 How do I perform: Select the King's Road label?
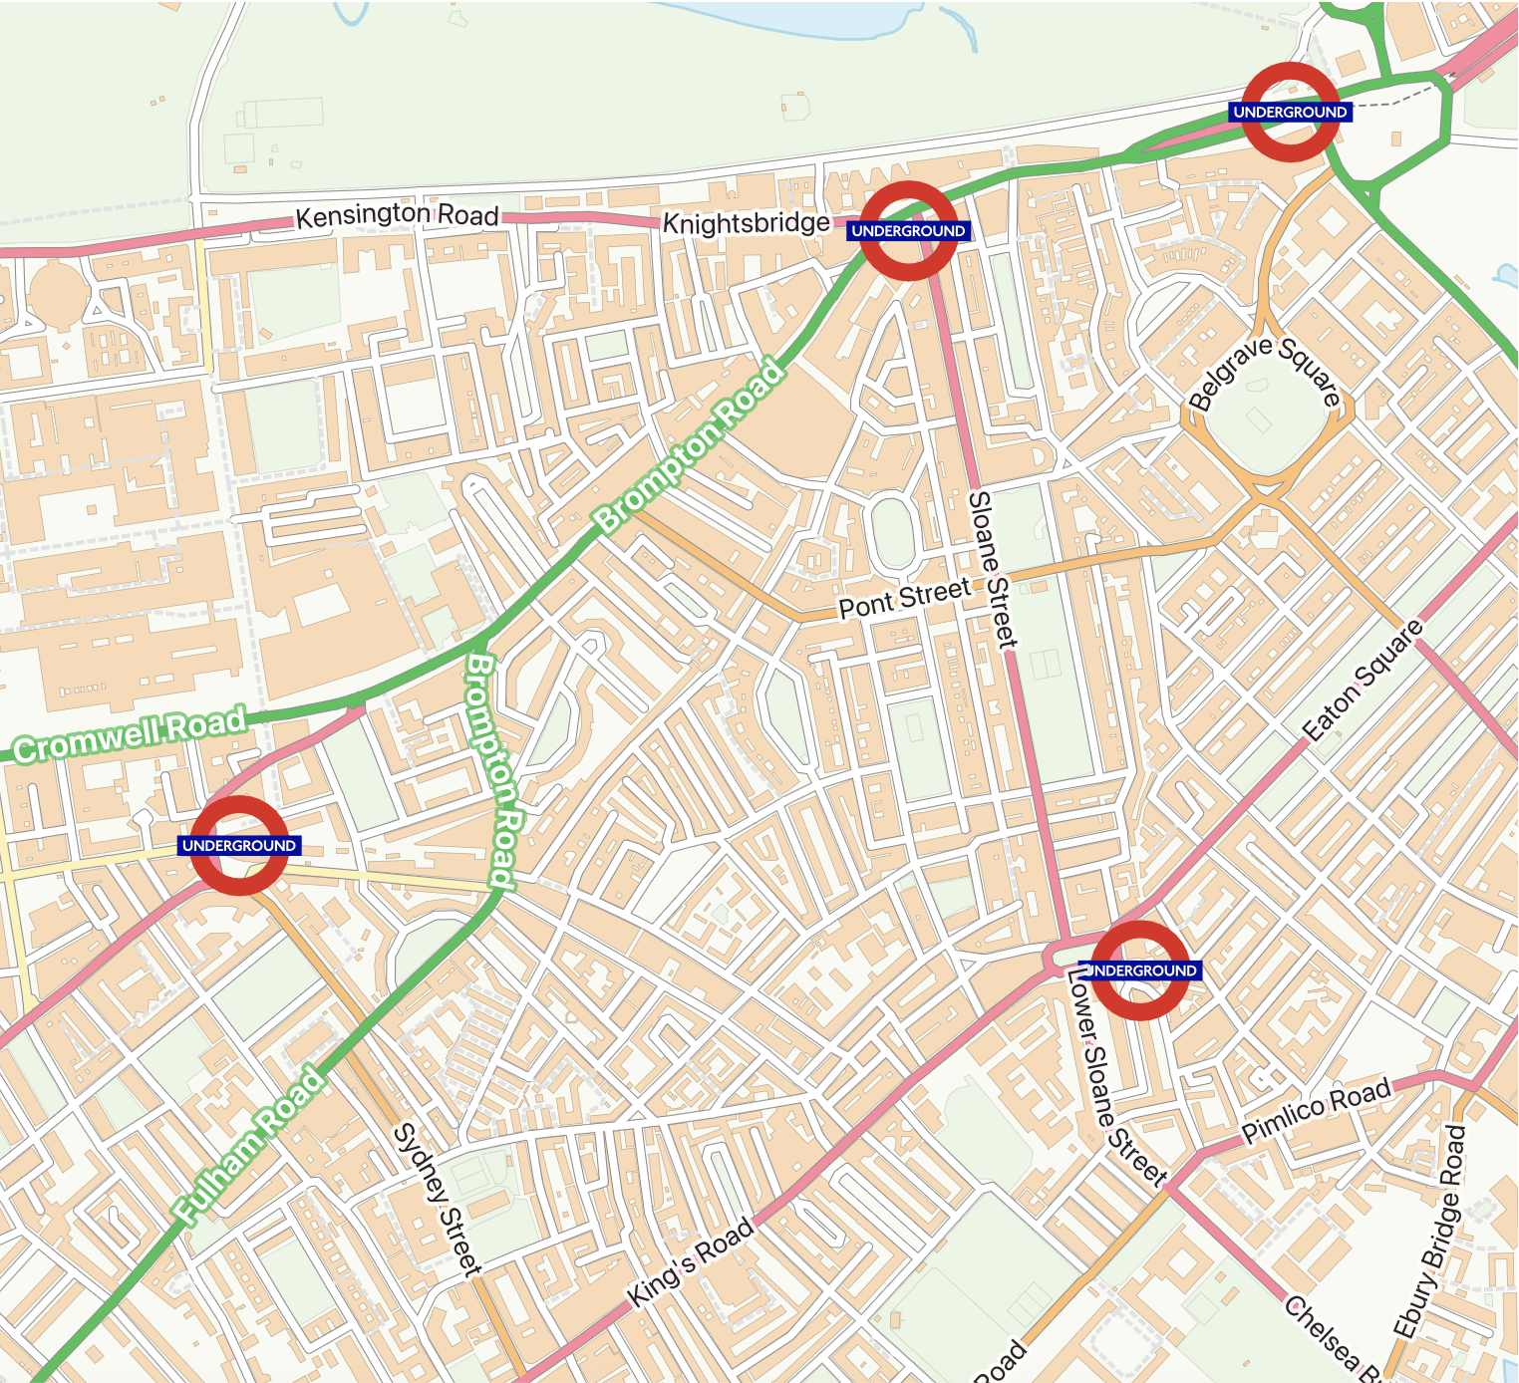691,1262
